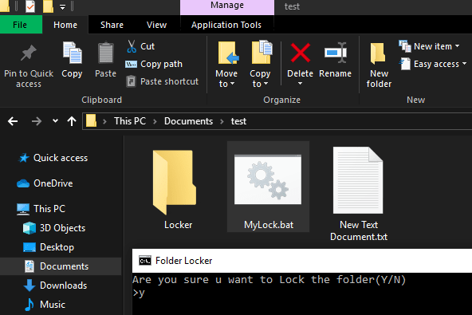472x315 pixels.
Task: Switch to the Share tab
Action: [112, 25]
